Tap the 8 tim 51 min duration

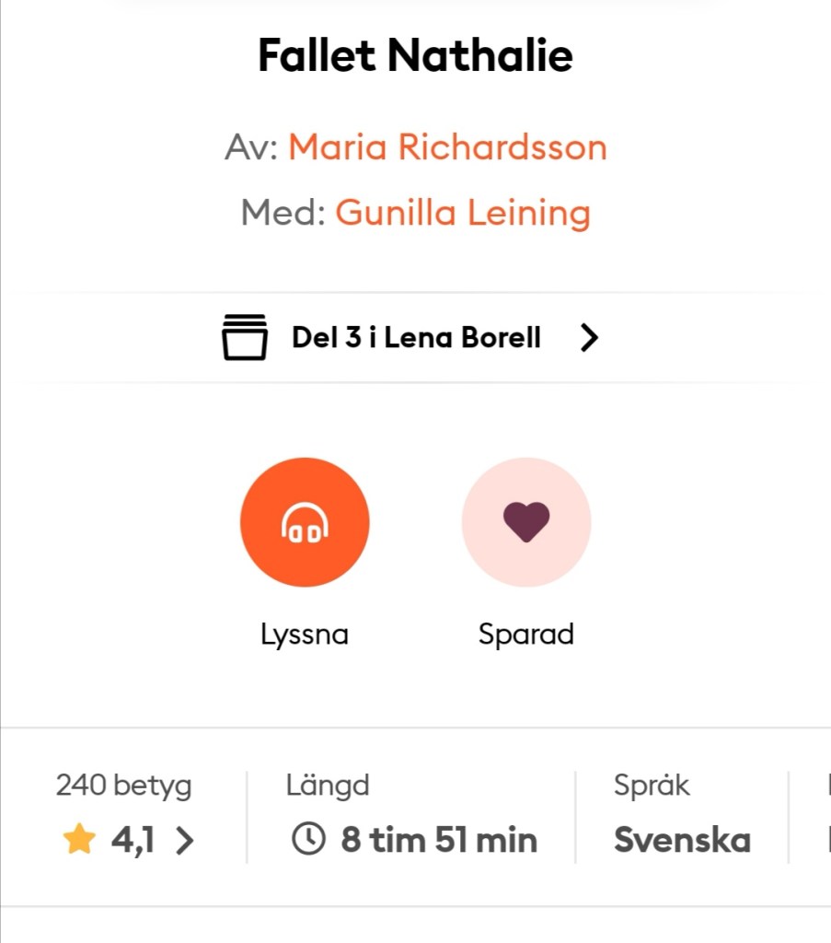439,840
